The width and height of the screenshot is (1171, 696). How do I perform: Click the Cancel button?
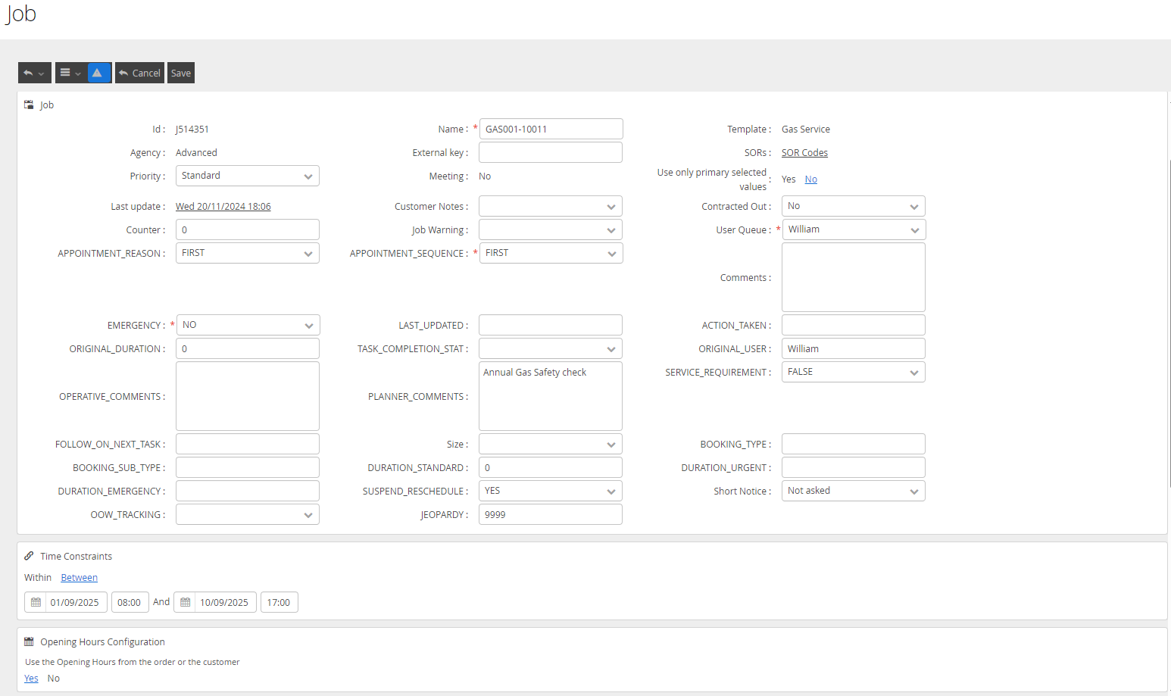[x=139, y=73]
